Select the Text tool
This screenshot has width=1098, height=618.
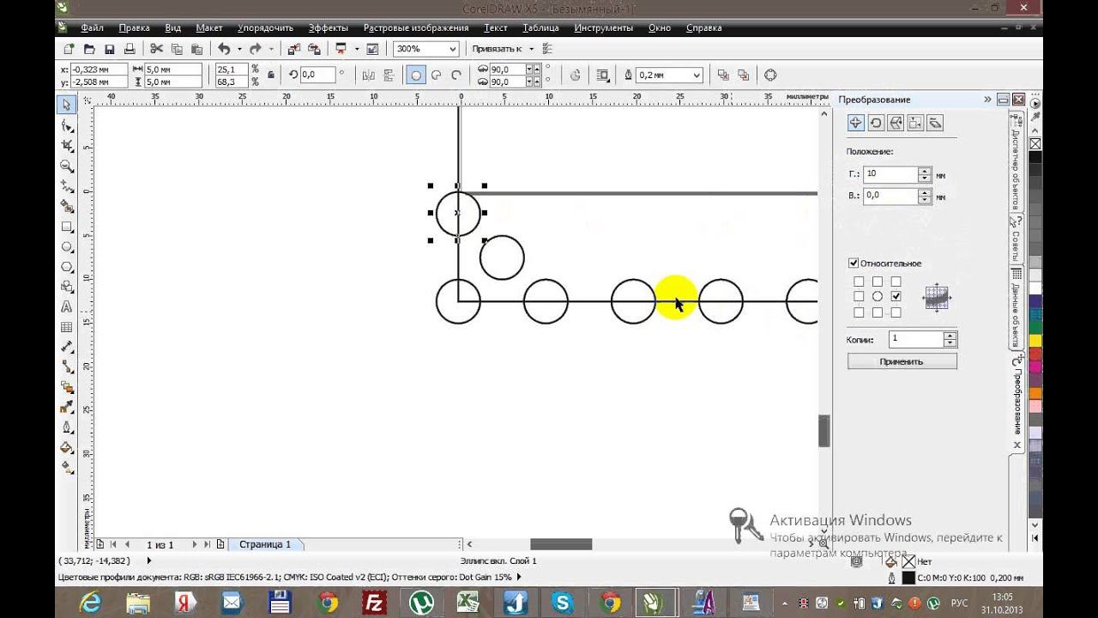pos(66,307)
